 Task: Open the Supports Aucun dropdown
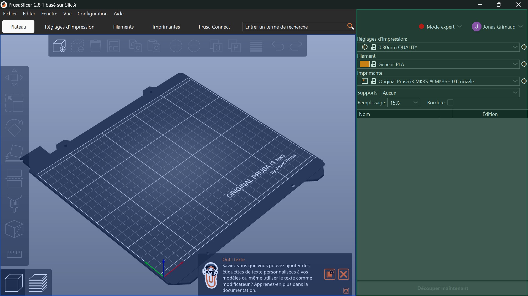450,93
